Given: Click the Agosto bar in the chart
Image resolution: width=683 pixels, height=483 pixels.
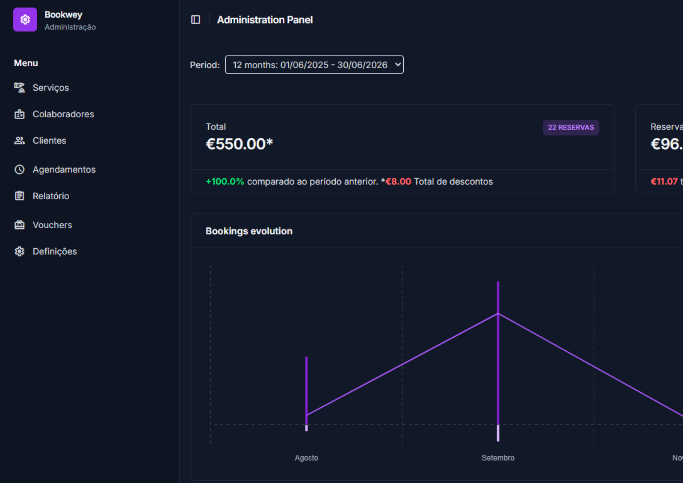Looking at the screenshot, I should coord(306,394).
